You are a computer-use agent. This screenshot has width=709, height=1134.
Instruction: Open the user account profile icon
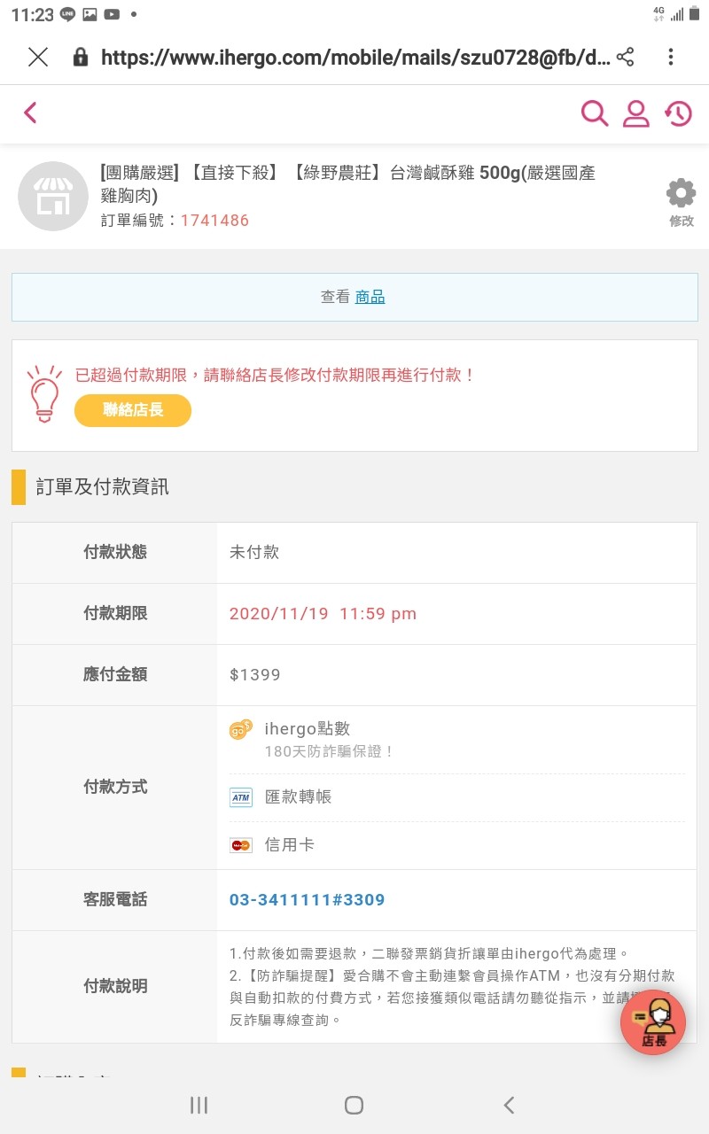pyautogui.click(x=635, y=113)
